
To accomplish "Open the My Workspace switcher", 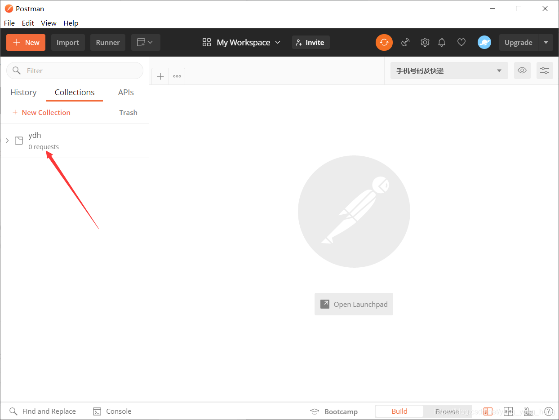I will pos(241,42).
